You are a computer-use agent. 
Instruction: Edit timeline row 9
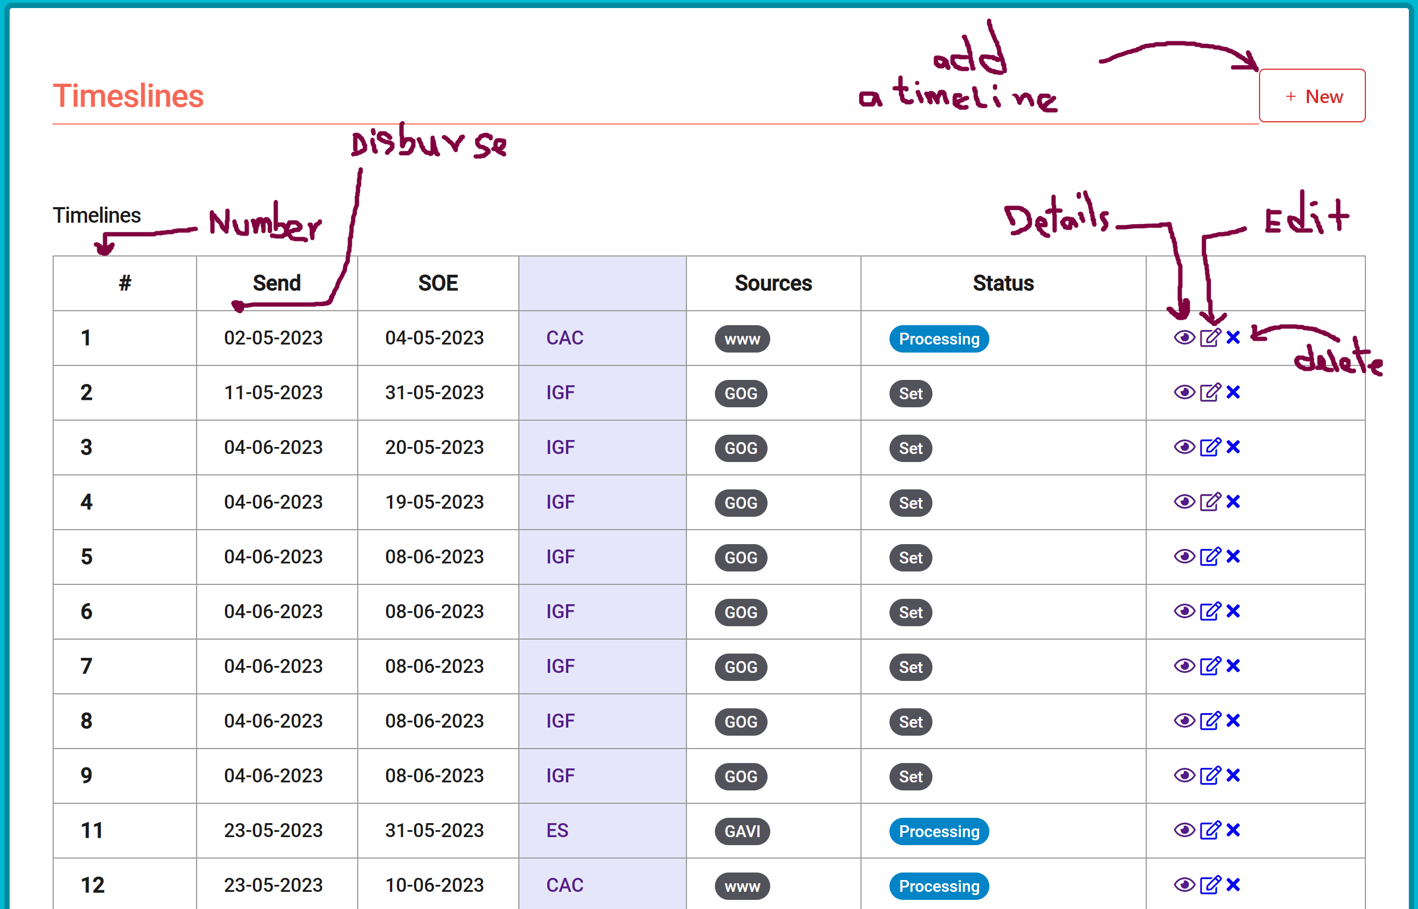(1210, 775)
